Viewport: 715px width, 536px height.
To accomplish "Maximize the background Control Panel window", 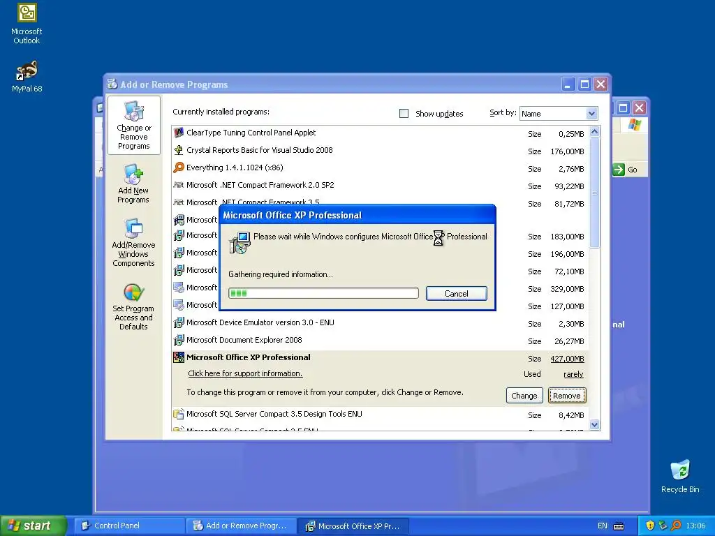I will point(623,108).
